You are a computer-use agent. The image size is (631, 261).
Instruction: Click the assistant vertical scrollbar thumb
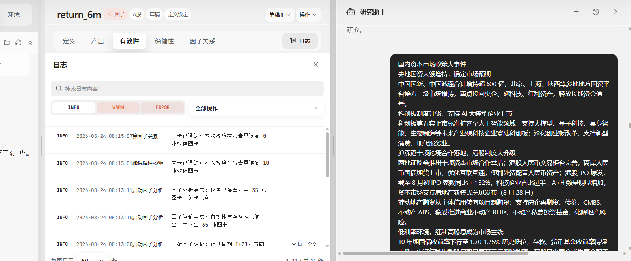pyautogui.click(x=629, y=126)
